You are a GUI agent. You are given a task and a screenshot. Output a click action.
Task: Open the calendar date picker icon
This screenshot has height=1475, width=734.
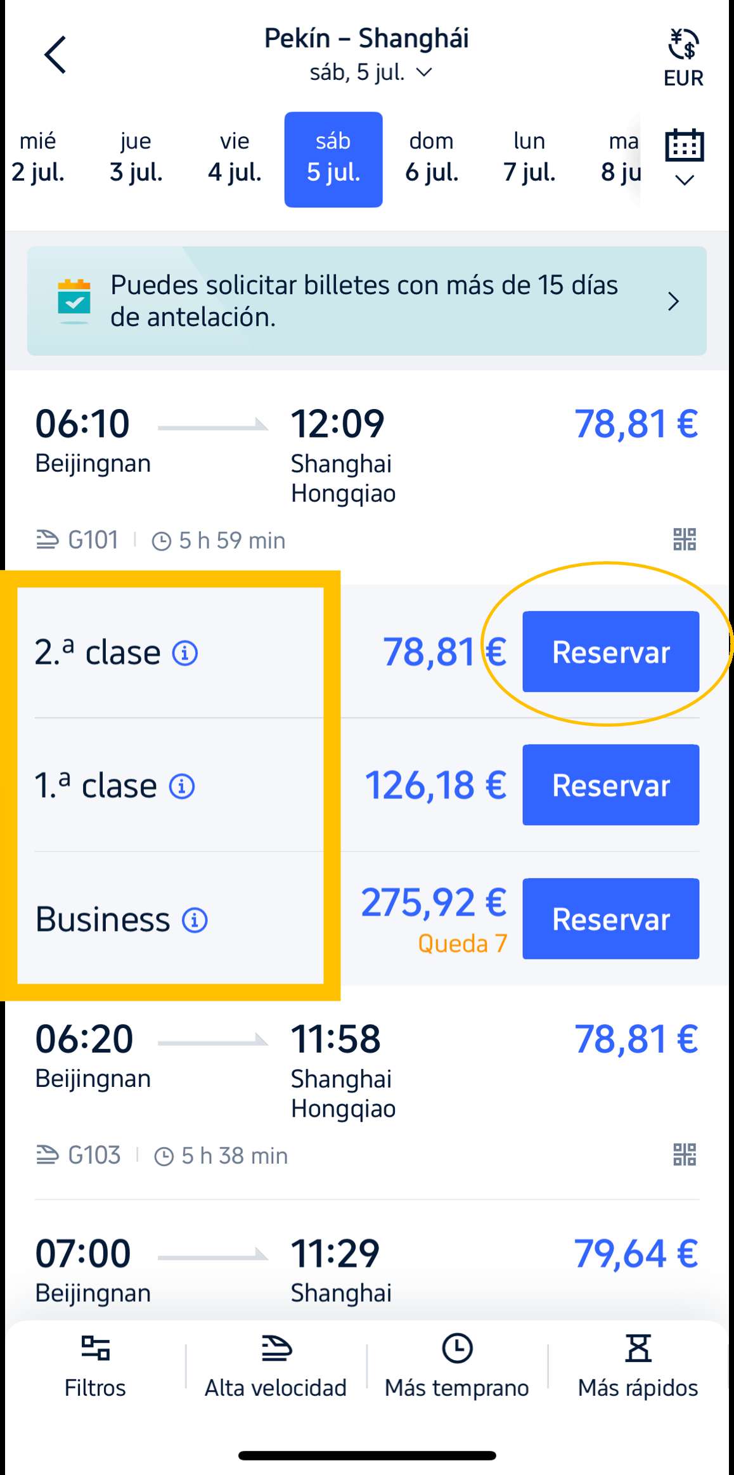(x=685, y=156)
